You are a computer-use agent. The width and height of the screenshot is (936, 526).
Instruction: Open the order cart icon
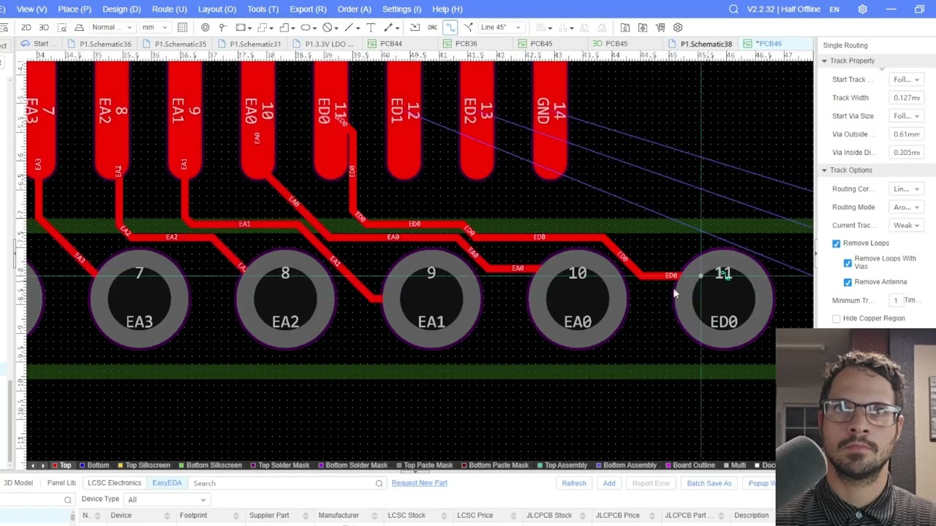(660, 28)
